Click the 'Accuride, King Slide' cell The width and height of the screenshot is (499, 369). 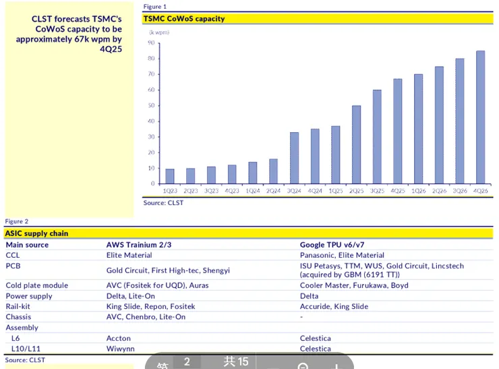[x=334, y=306]
